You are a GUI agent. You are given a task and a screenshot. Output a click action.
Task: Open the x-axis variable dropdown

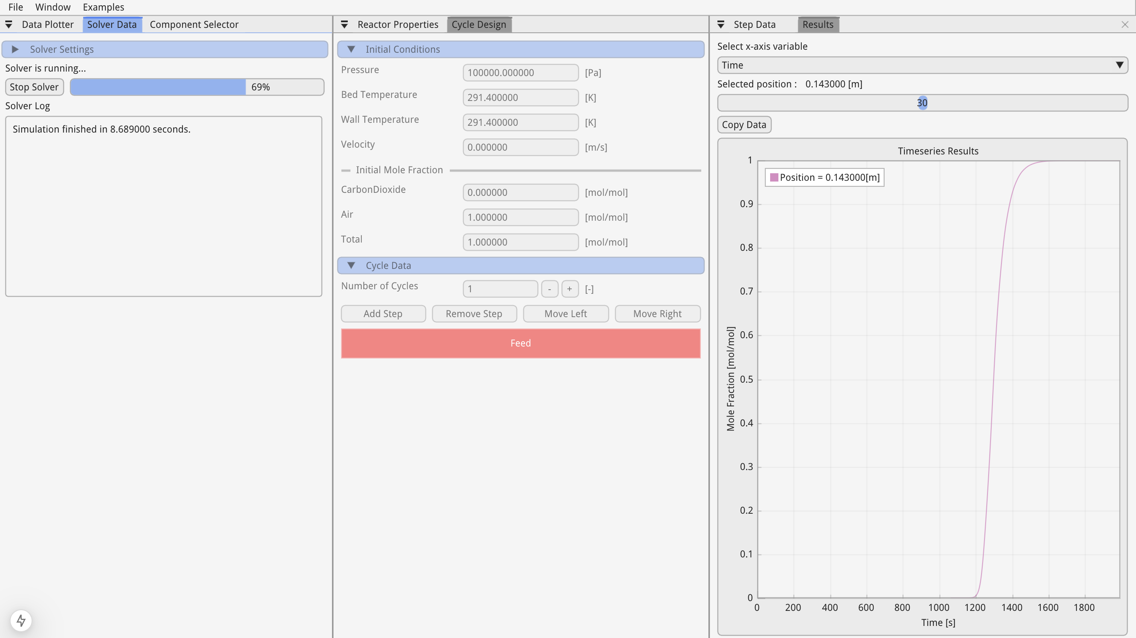[x=922, y=65]
